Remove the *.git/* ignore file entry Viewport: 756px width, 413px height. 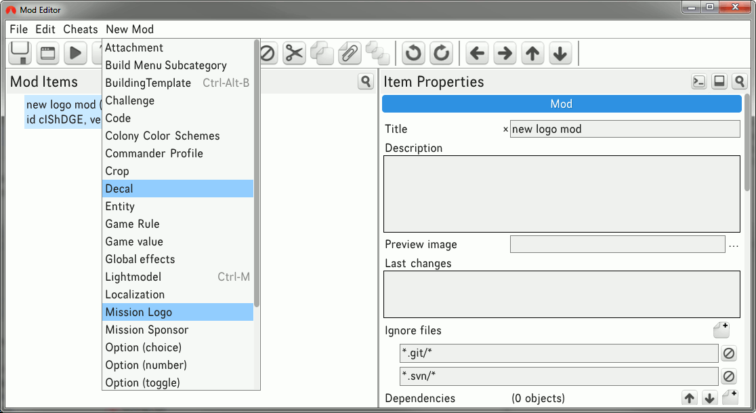tap(728, 353)
